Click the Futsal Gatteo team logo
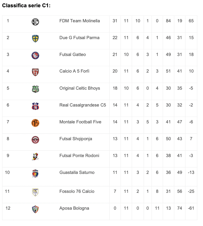The height and width of the screenshot is (226, 203). 35,55
